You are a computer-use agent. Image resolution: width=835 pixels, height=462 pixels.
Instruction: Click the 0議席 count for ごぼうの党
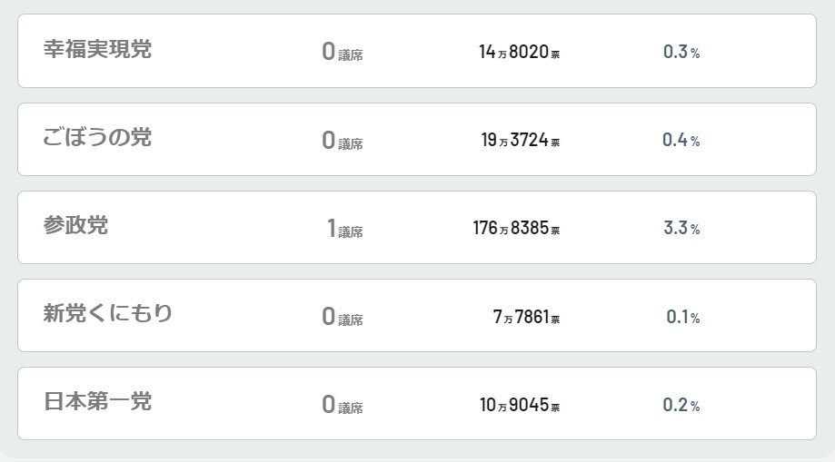(x=342, y=140)
